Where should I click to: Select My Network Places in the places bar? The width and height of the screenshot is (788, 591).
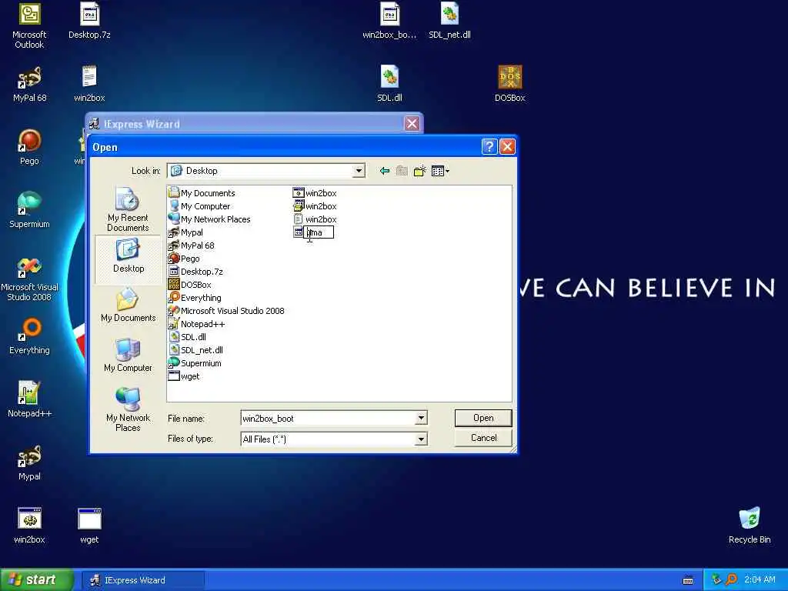(128, 409)
